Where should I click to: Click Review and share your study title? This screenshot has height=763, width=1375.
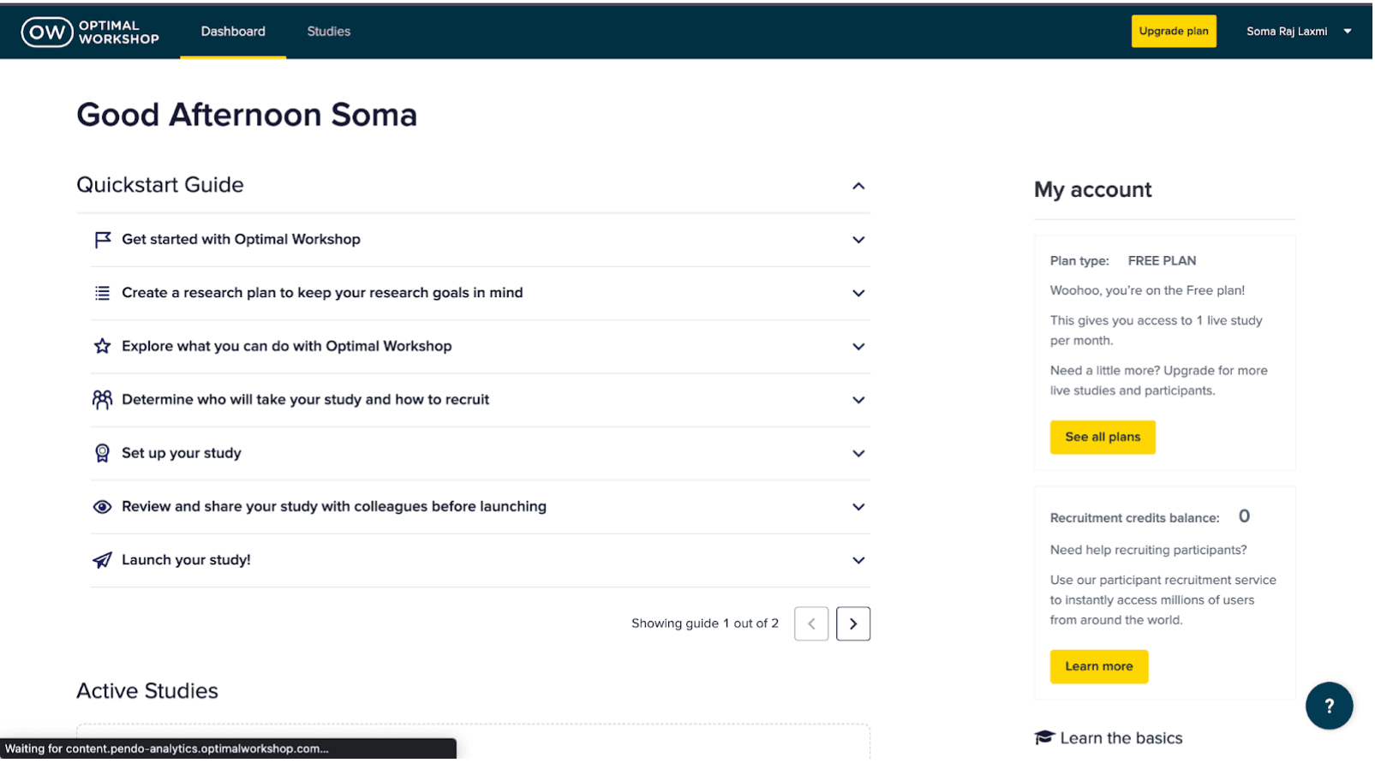pos(334,507)
